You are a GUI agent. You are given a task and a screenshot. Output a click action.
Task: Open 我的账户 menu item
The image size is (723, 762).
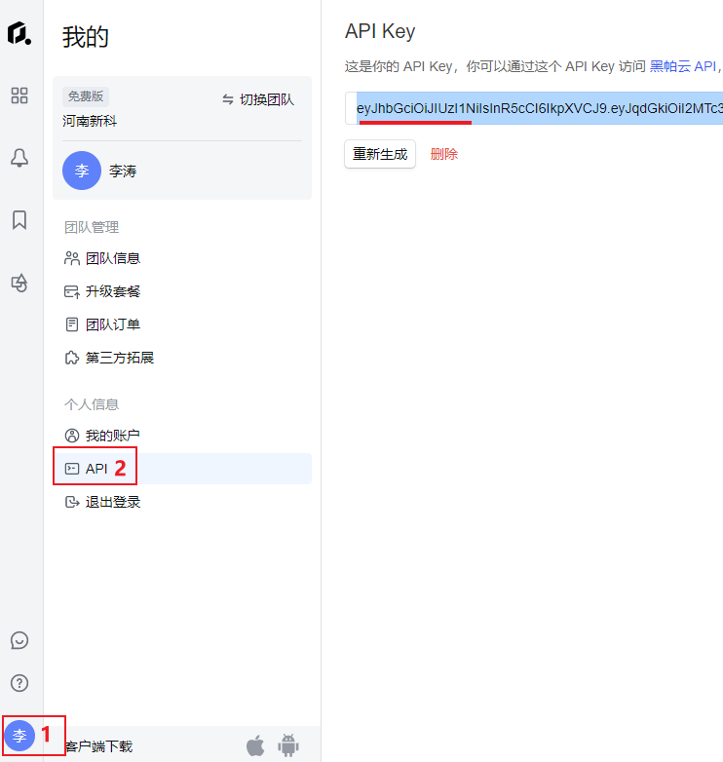(x=102, y=436)
